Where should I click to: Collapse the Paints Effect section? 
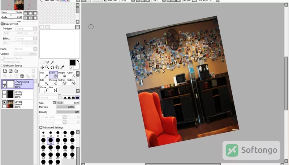coord(2,24)
